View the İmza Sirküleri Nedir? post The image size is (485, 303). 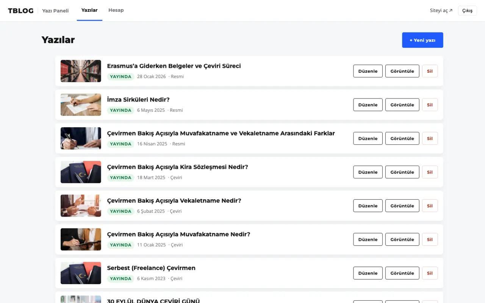click(x=402, y=105)
